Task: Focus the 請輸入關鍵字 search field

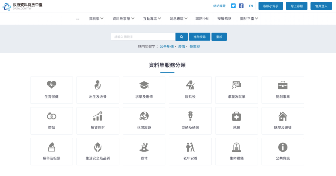Action: [143, 37]
